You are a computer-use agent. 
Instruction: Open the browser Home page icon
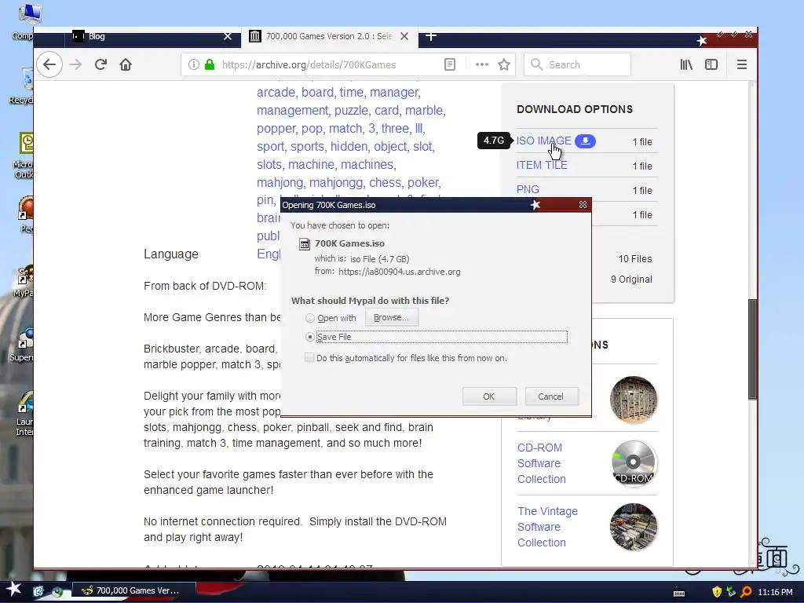point(126,64)
